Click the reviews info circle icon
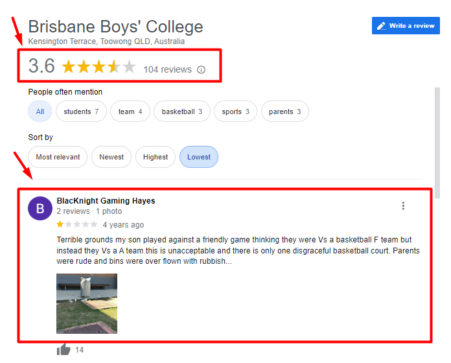451x363 pixels. point(201,69)
